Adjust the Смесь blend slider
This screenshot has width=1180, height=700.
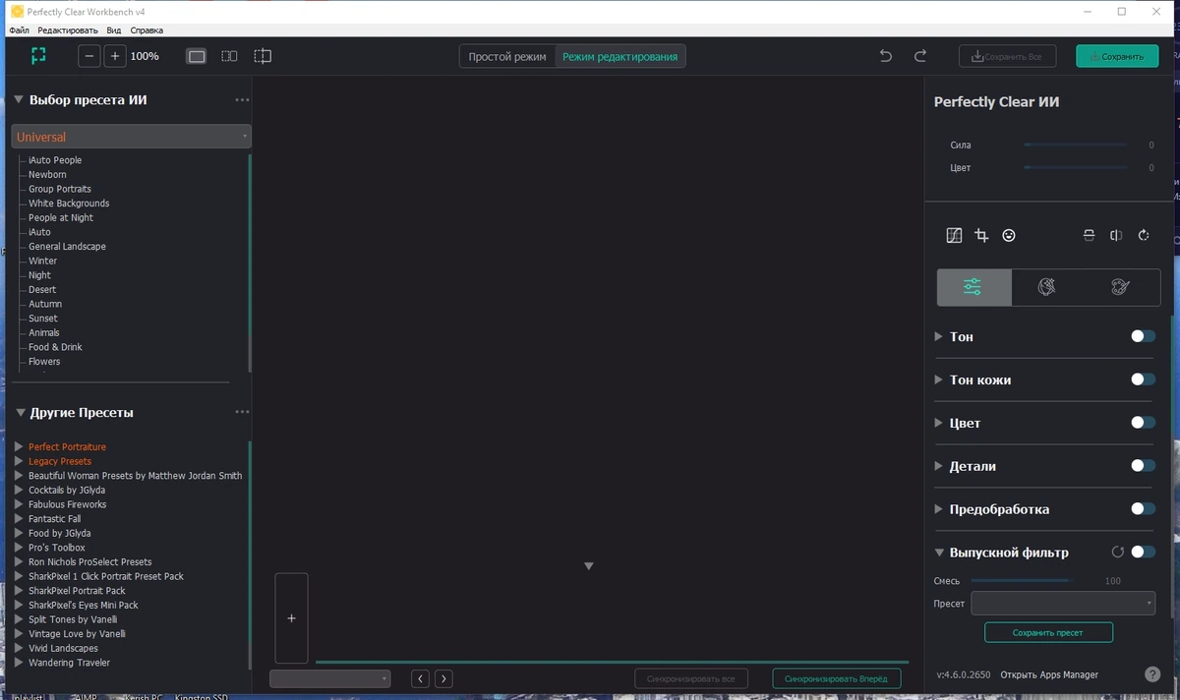point(1020,581)
